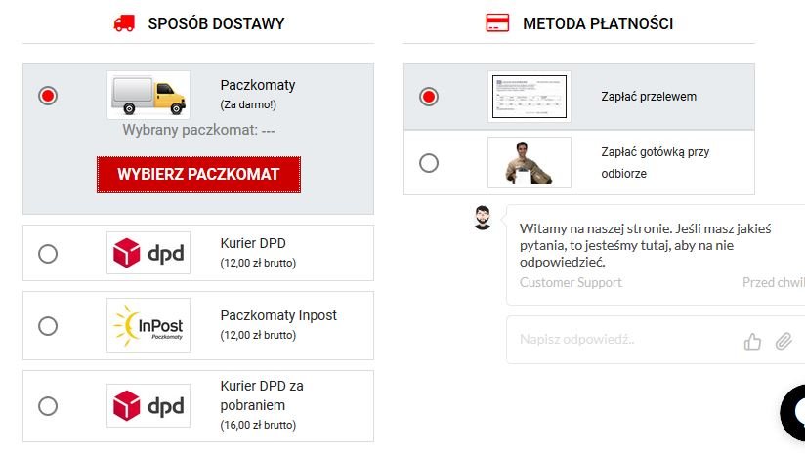Click the customer support avatar icon
805x454 pixels.
483,219
